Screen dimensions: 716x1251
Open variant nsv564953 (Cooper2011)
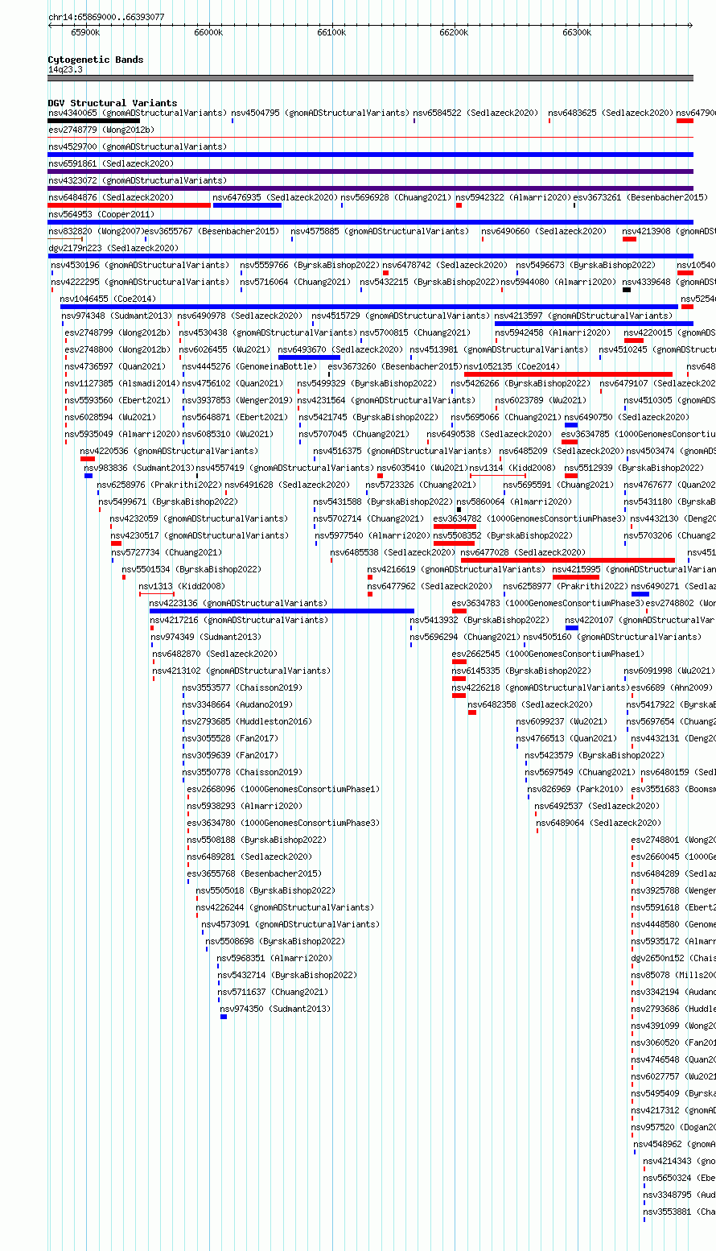pos(101,214)
